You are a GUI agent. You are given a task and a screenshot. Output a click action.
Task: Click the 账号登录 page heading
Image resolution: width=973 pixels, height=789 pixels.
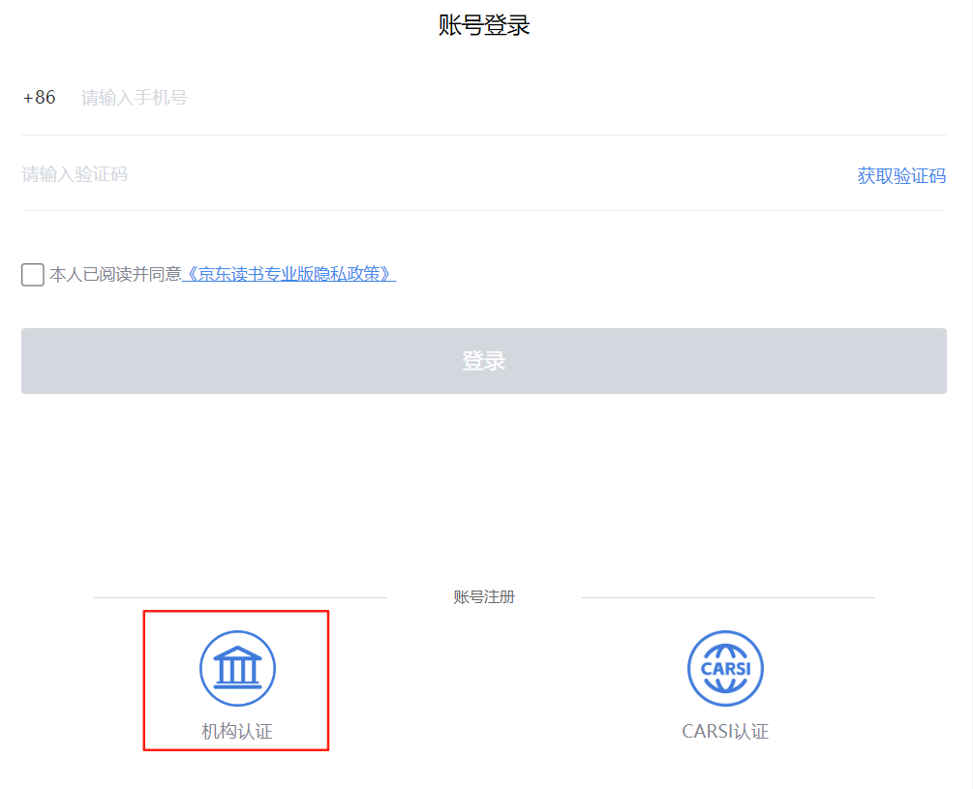tap(484, 25)
